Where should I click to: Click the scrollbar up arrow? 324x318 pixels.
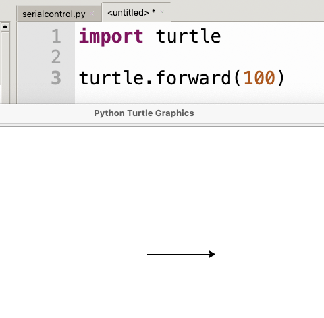[x=5, y=27]
